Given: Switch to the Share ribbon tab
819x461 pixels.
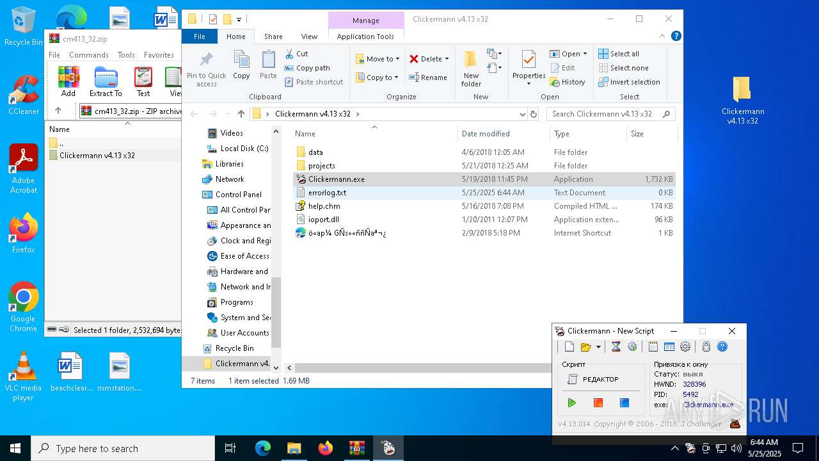Looking at the screenshot, I should coord(273,36).
